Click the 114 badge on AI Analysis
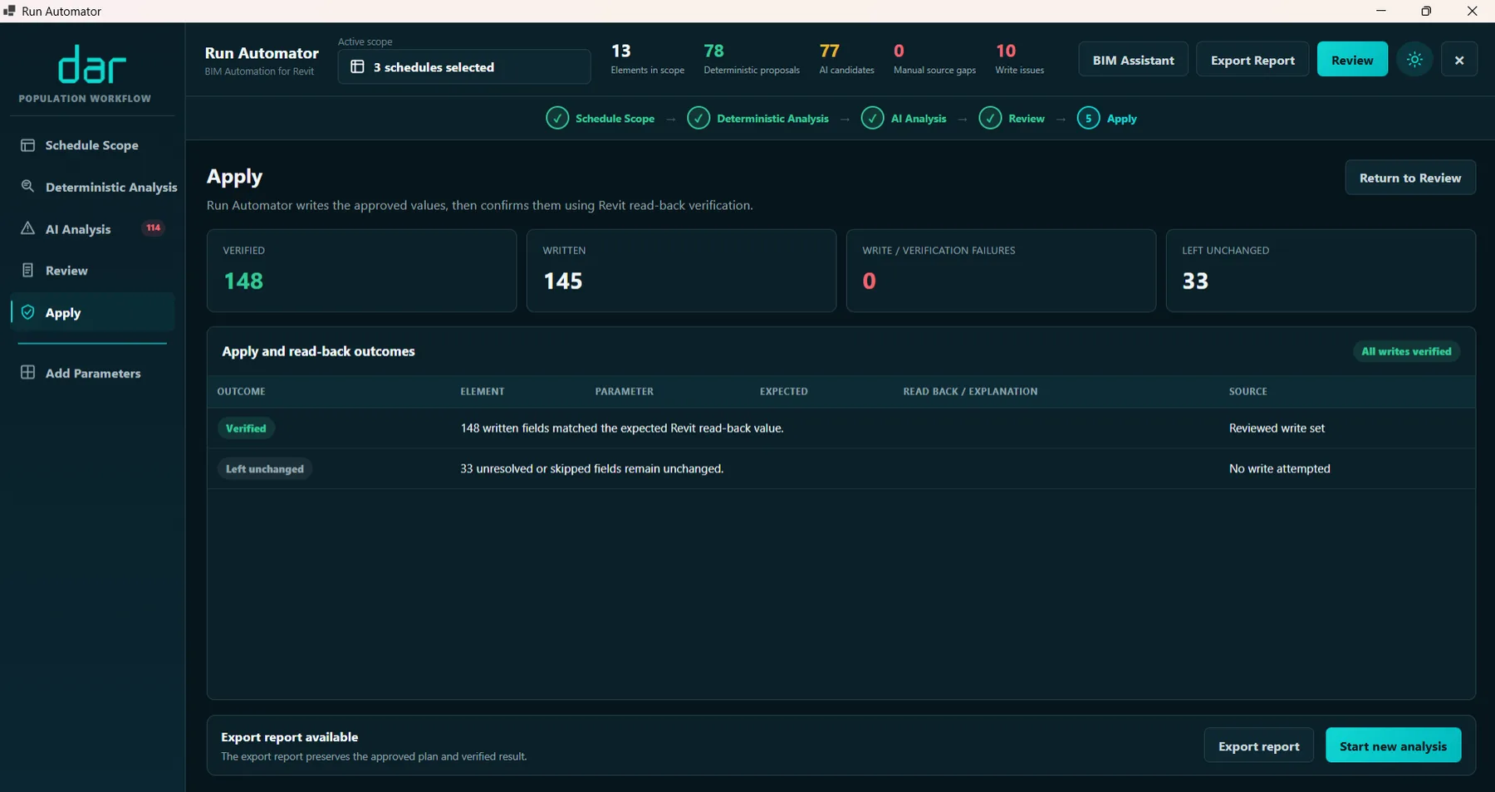 (154, 228)
